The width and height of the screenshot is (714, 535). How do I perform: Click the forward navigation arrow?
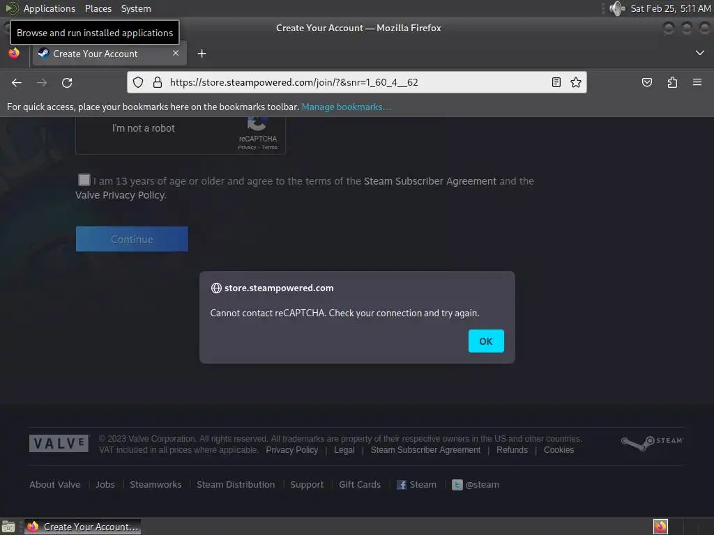tap(42, 82)
